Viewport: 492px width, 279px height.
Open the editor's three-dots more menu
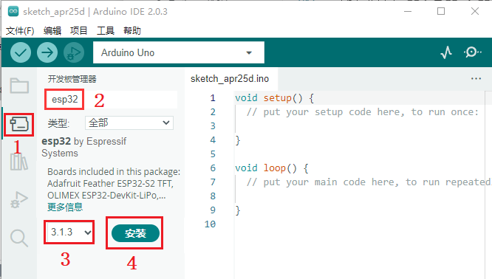(476, 78)
